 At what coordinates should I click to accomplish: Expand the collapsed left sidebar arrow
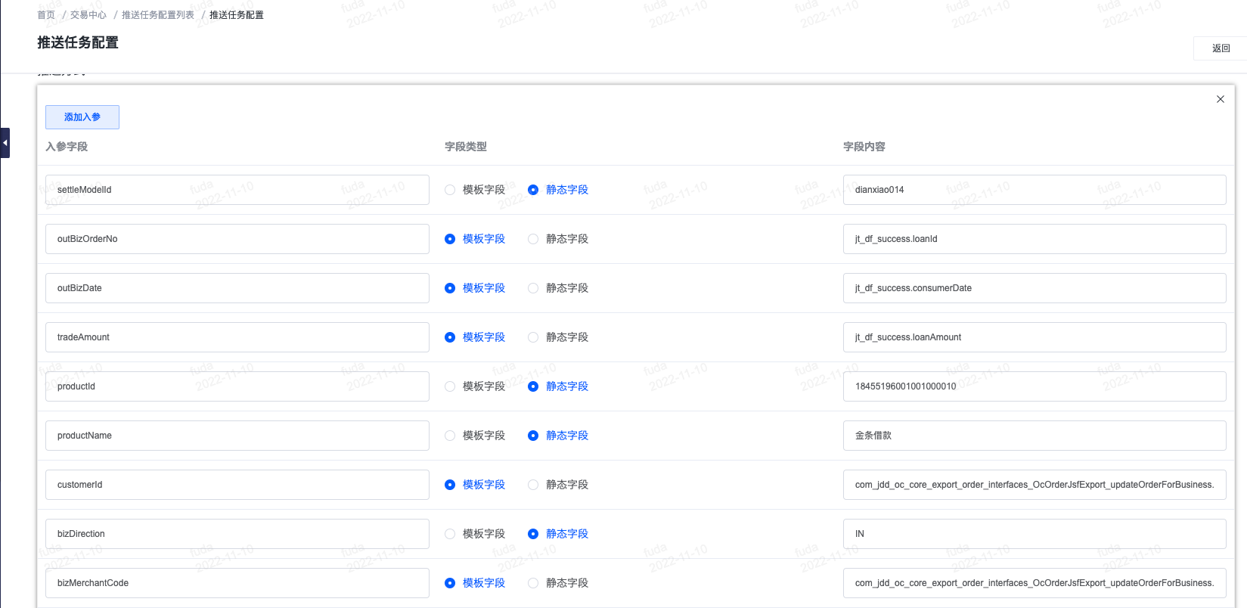(x=5, y=143)
